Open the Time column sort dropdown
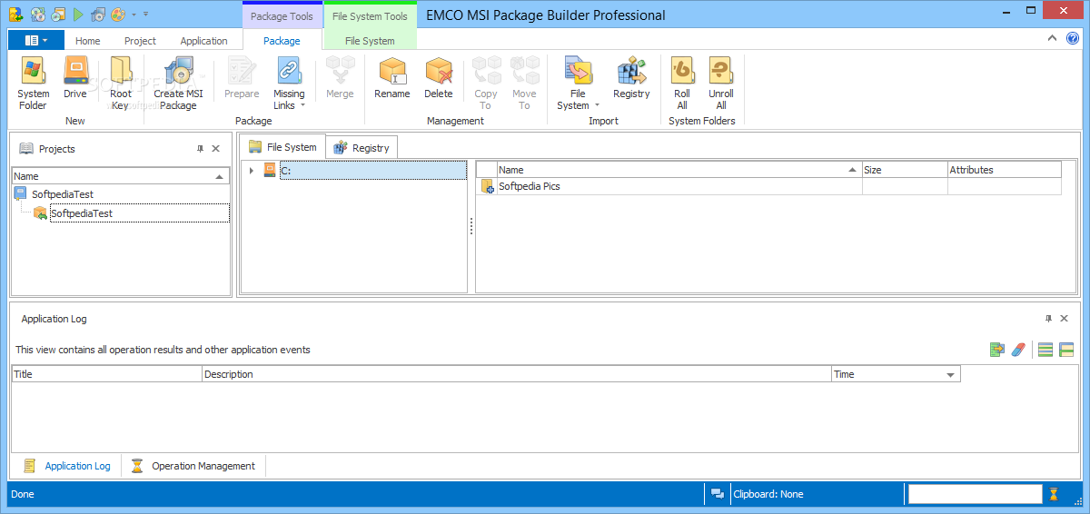Image resolution: width=1090 pixels, height=514 pixels. click(951, 374)
